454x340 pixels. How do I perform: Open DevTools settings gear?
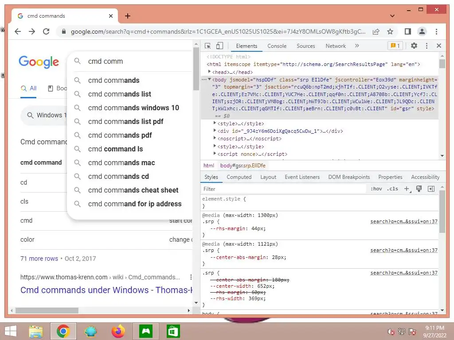[x=414, y=46]
